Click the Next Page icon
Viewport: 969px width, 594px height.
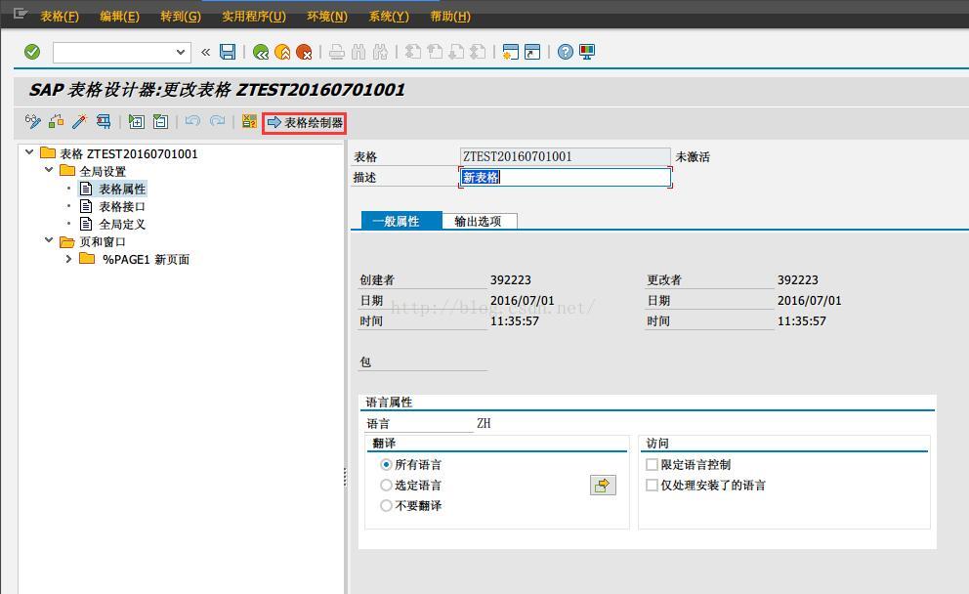[x=456, y=52]
